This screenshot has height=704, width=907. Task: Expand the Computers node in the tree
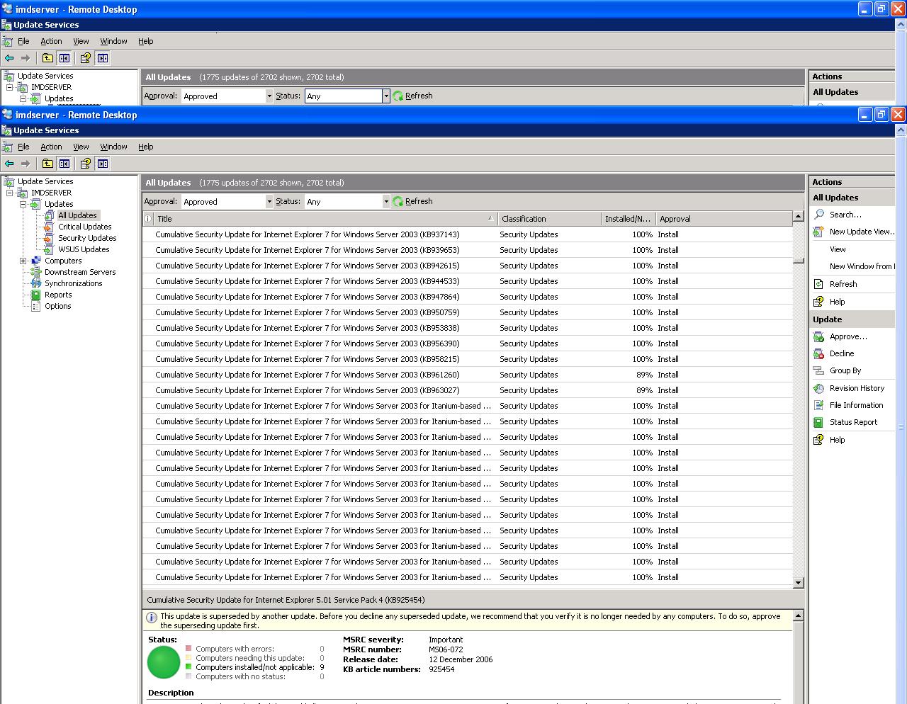coord(23,261)
